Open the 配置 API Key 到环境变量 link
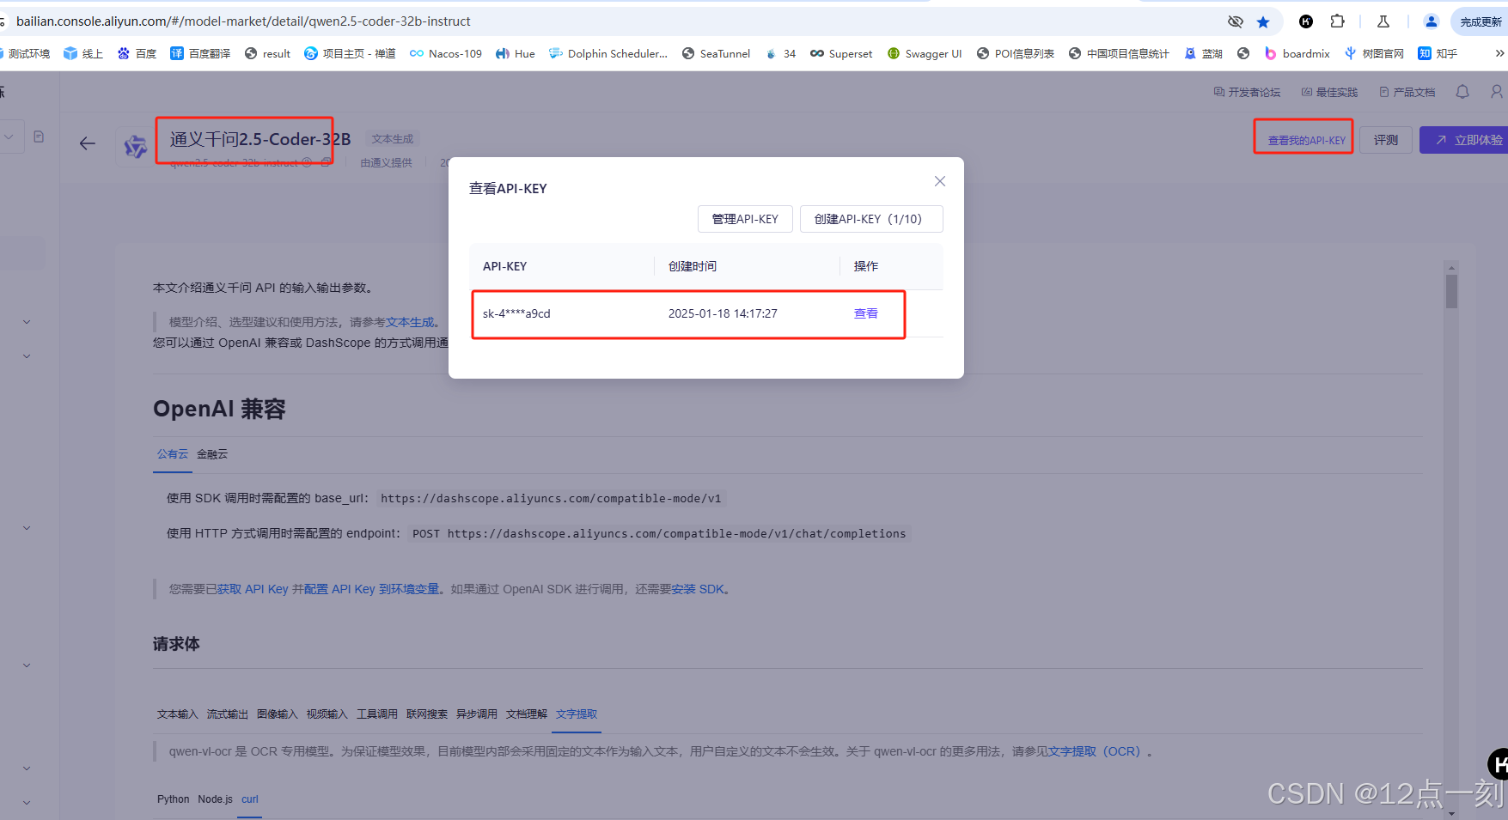The image size is (1508, 820). (372, 589)
